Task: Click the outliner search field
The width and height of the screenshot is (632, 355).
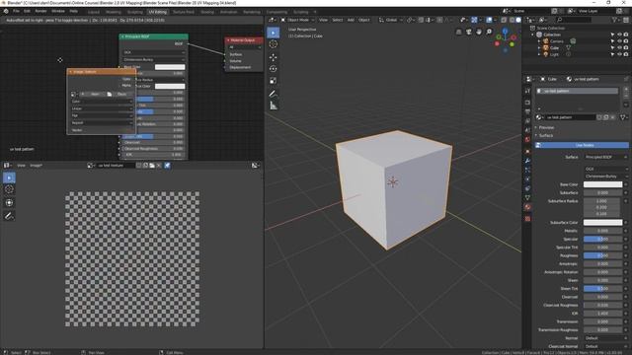Action: pyautogui.click(x=574, y=20)
